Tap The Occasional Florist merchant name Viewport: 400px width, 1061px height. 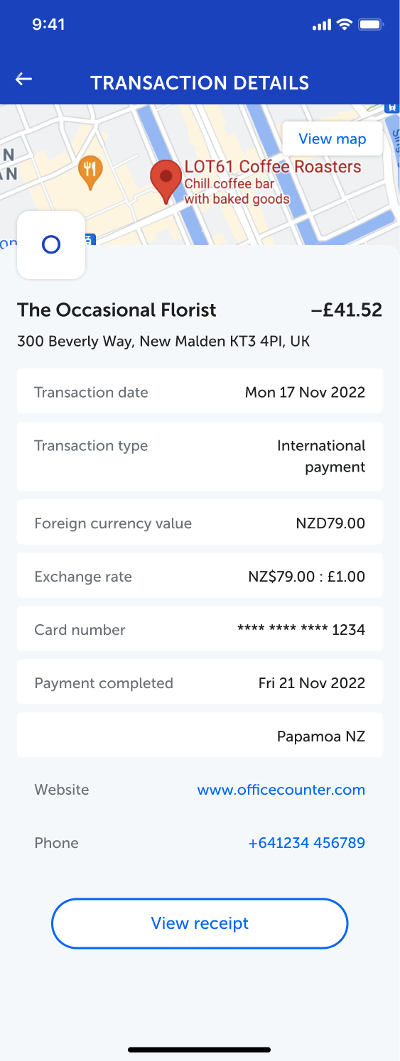click(x=117, y=310)
